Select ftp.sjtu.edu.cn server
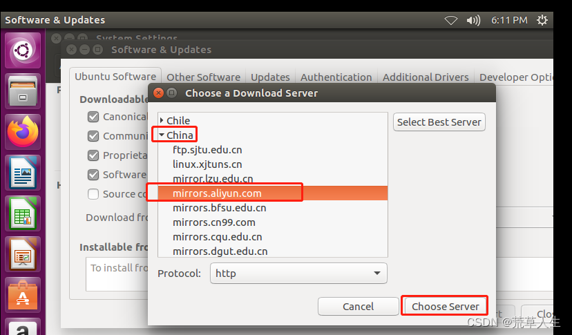The image size is (572, 335). 272,150
